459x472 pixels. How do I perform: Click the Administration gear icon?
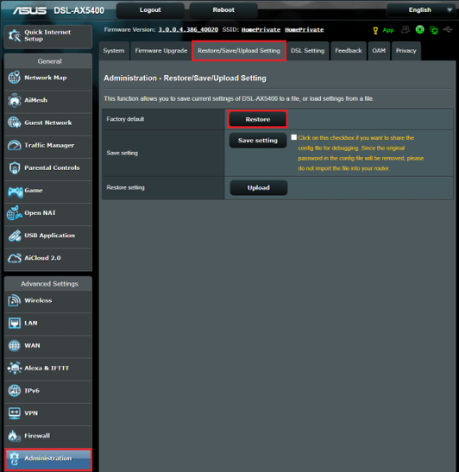(x=14, y=458)
